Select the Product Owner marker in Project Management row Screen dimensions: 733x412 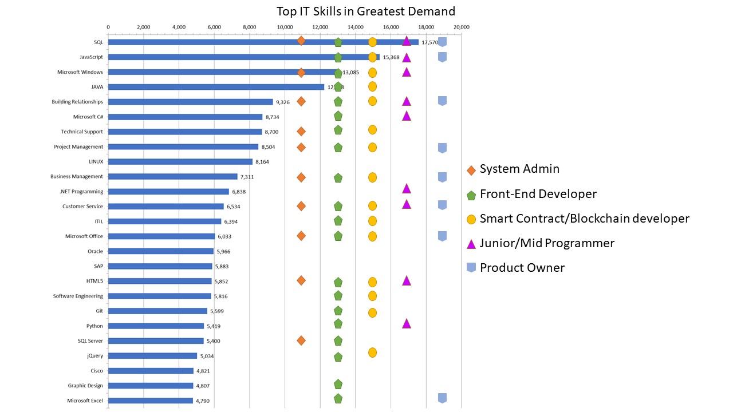click(x=442, y=148)
